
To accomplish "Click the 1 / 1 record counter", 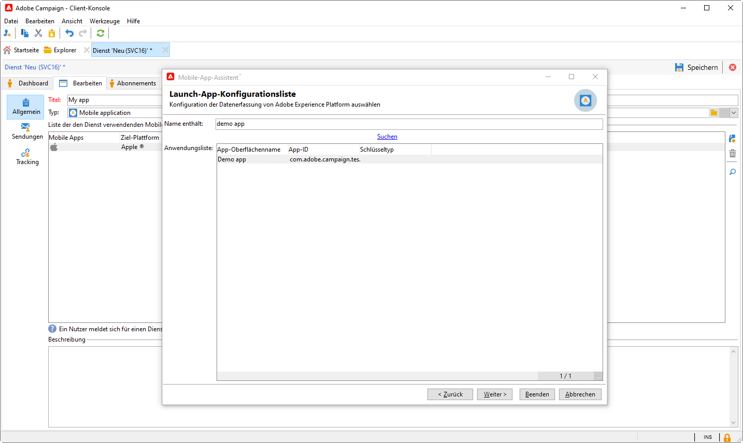I will pos(566,376).
